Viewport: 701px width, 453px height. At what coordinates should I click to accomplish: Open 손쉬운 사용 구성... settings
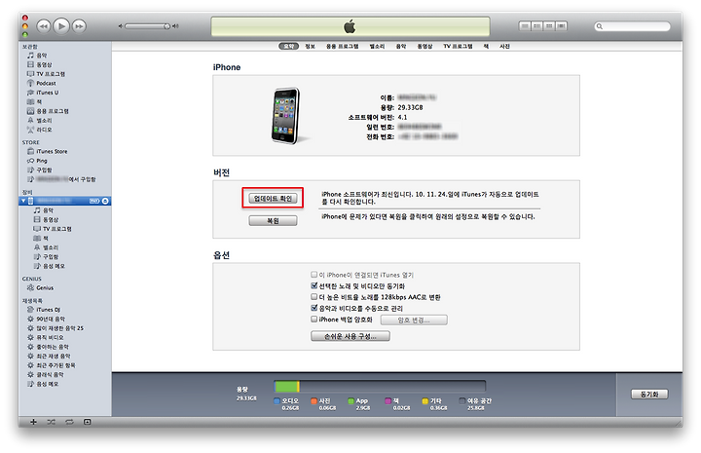[x=350, y=336]
